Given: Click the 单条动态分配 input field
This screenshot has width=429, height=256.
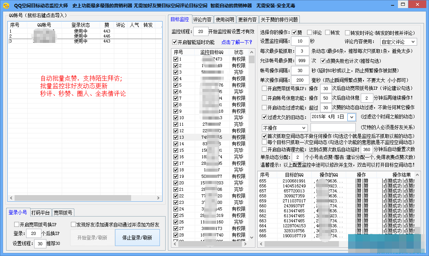Looking at the screenshot, I should pyautogui.click(x=298, y=157).
